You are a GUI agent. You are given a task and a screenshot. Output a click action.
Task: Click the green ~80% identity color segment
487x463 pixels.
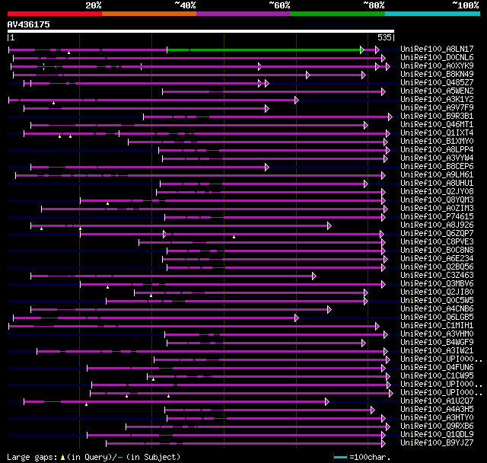click(338, 14)
